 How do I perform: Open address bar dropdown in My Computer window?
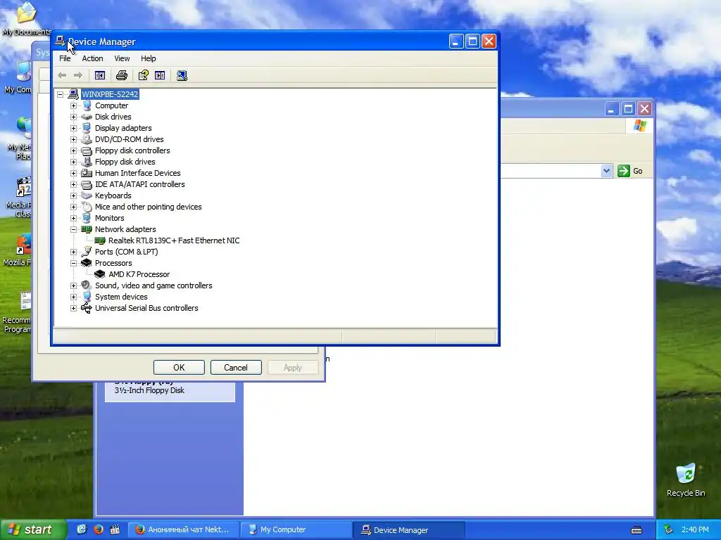click(606, 171)
